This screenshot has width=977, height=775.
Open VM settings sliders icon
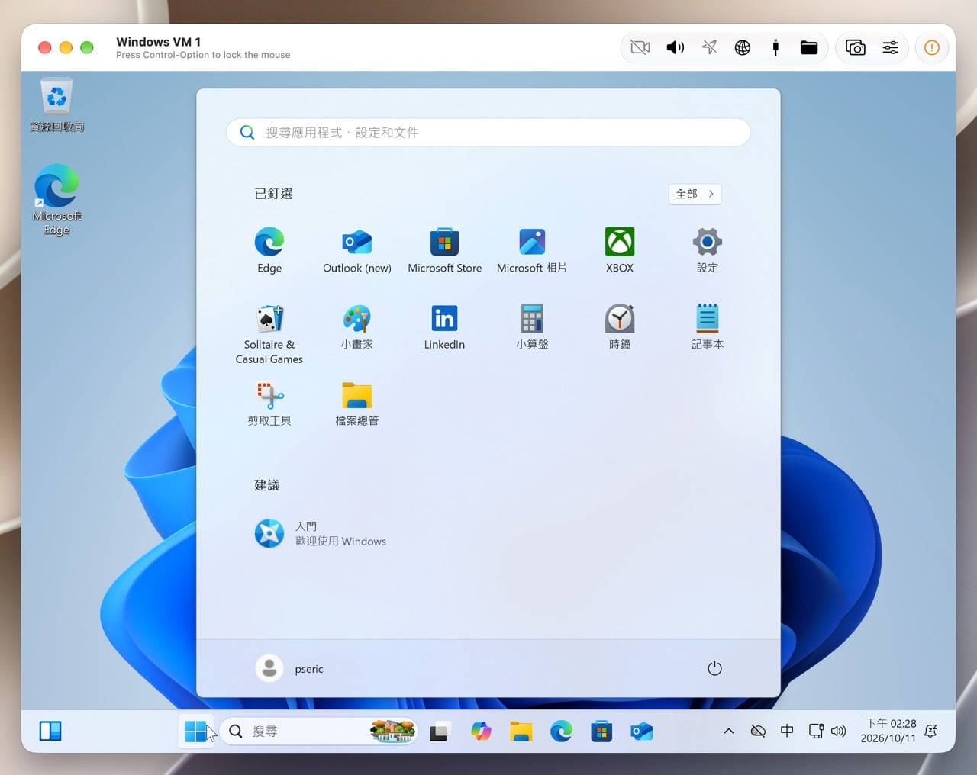[890, 47]
